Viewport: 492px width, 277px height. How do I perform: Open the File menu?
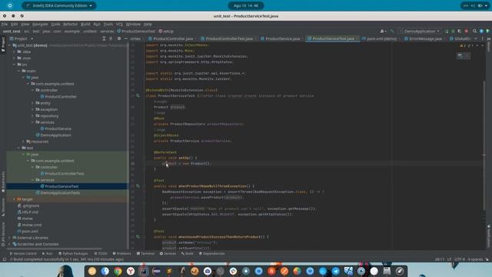coord(5,24)
